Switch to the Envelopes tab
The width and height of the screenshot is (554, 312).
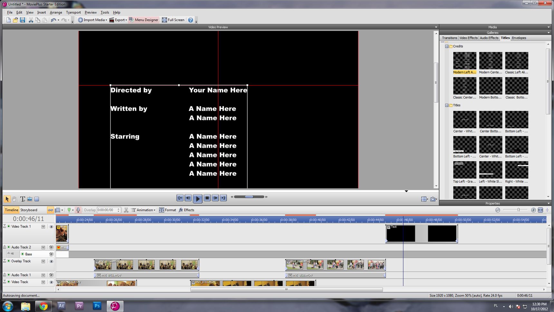[519, 38]
